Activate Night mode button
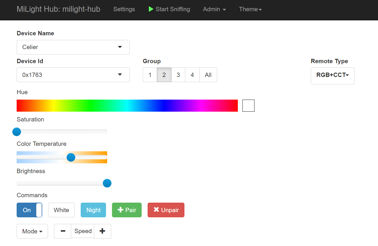The width and height of the screenshot is (378, 246). (x=93, y=210)
